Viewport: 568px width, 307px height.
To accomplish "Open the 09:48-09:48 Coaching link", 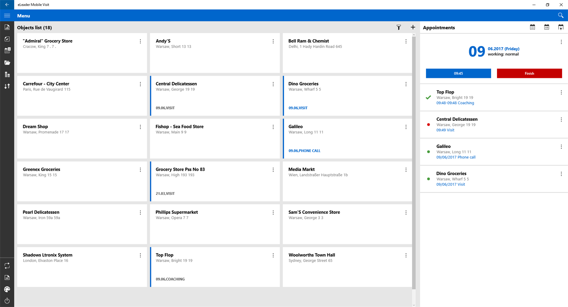I will click(455, 103).
